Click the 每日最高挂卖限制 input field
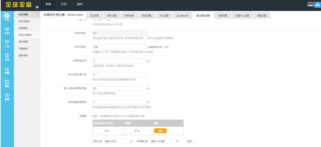 [x=120, y=102]
